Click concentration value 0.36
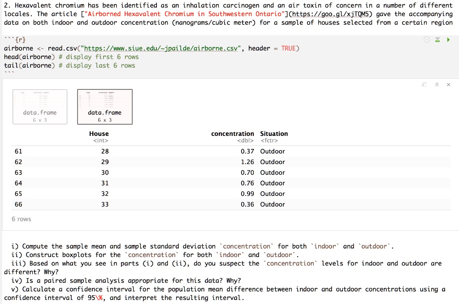Image resolution: width=459 pixels, height=304 pixels. point(247,204)
